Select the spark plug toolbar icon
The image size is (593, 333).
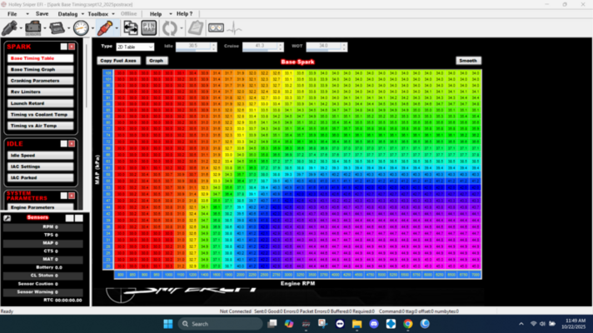click(x=105, y=28)
